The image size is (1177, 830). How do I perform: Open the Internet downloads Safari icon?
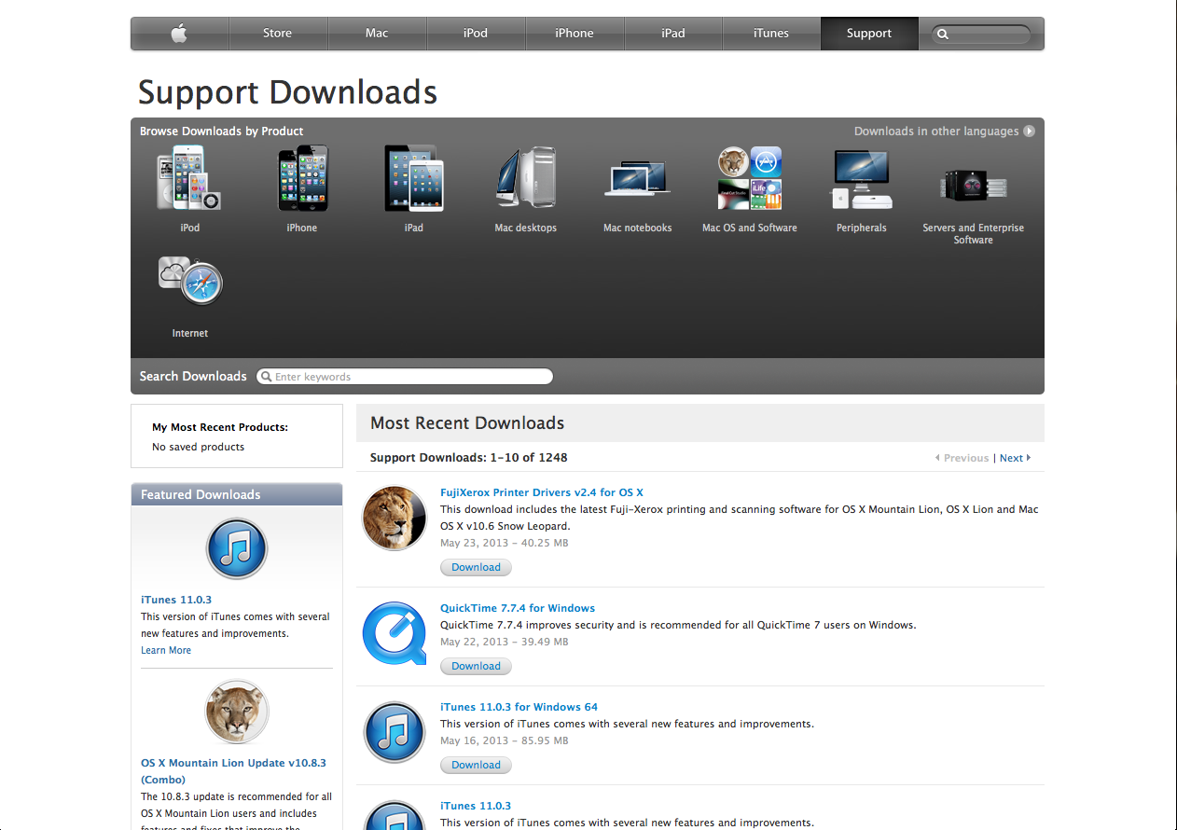pos(190,281)
